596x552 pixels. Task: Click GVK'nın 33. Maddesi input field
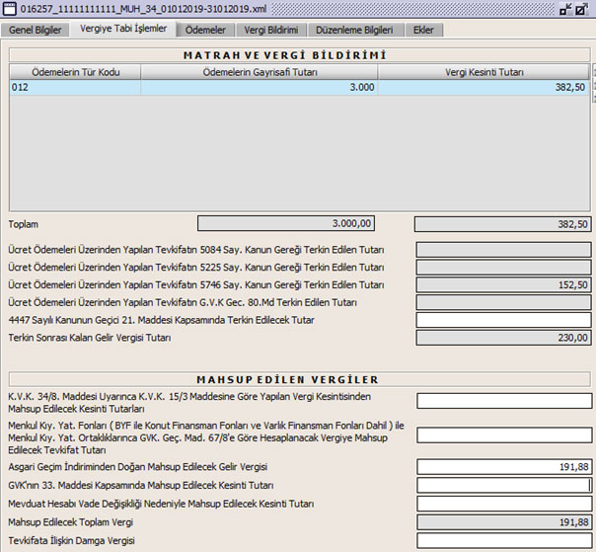tap(503, 485)
